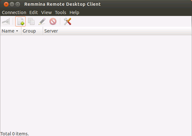Click the Edit pencil toolbar icon
192x136 pixels.
[x=42, y=21]
